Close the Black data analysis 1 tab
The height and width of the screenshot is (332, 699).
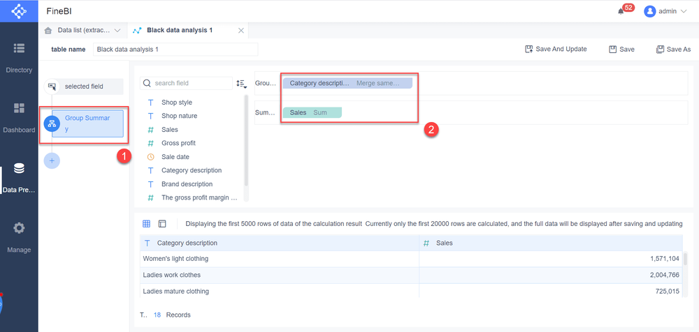[241, 31]
